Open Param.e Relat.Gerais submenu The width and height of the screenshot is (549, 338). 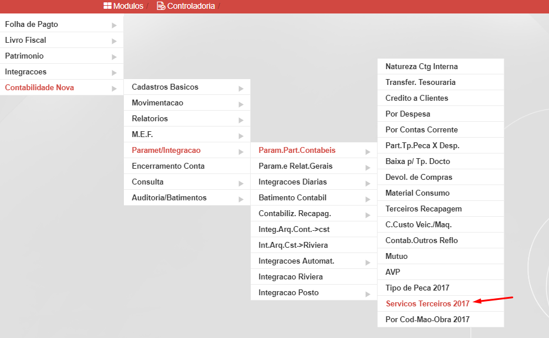(x=314, y=166)
